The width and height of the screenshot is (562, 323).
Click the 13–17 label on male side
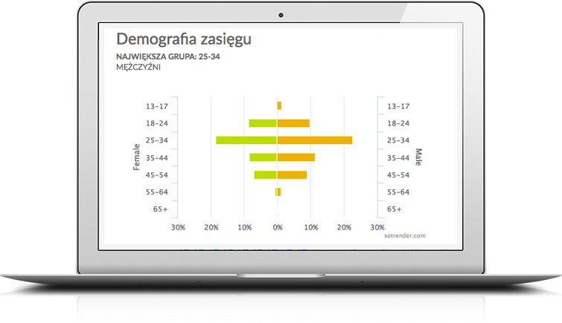point(399,106)
